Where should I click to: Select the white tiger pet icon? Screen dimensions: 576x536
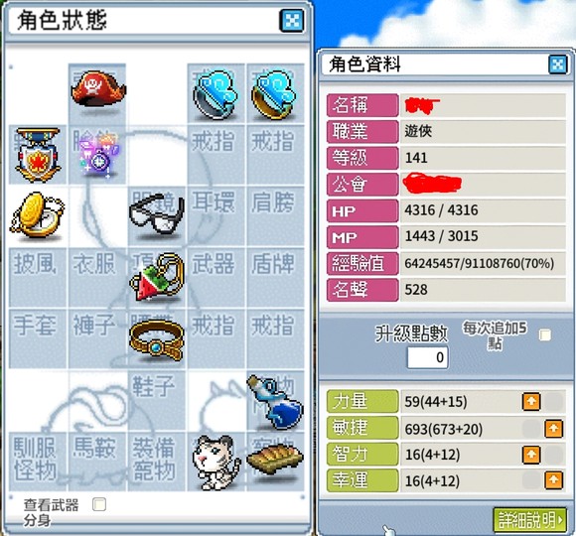[216, 463]
